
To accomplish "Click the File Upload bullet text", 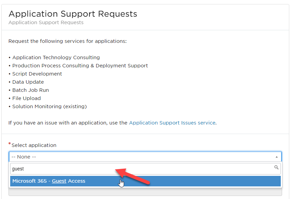I will (x=27, y=98).
